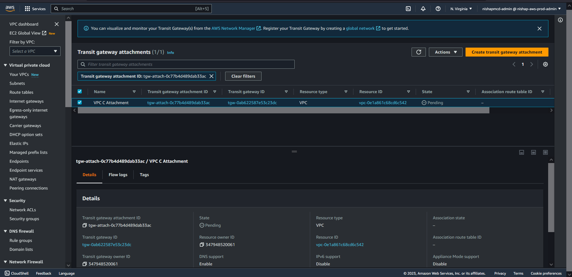
Task: Copy the transit gateway attachment ID
Action: pyautogui.click(x=85, y=226)
